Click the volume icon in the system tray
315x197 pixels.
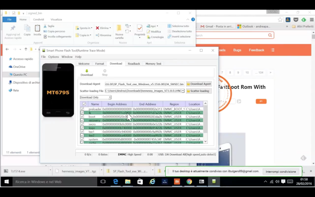click(277, 182)
